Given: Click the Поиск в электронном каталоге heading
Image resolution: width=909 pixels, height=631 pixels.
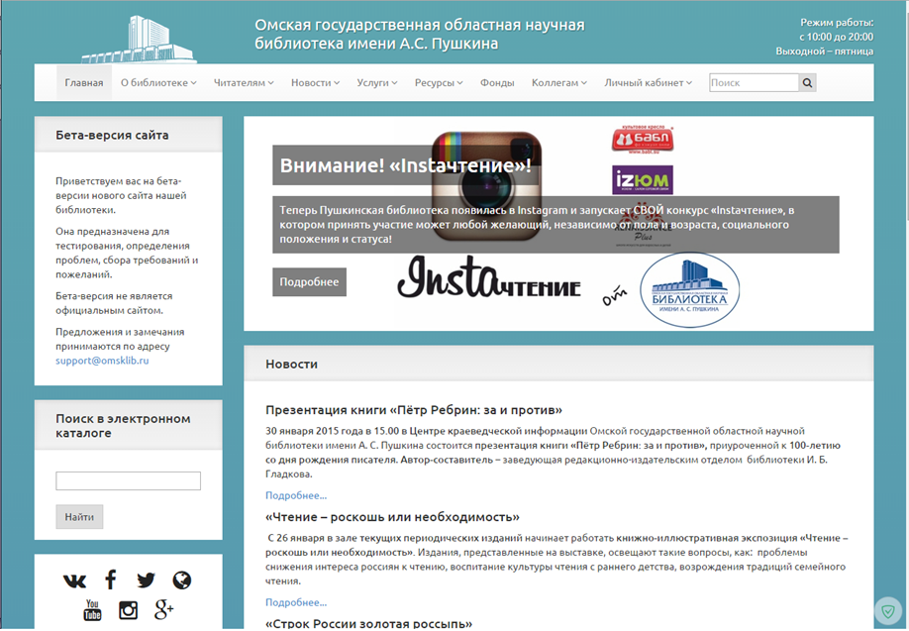Looking at the screenshot, I should click(123, 426).
